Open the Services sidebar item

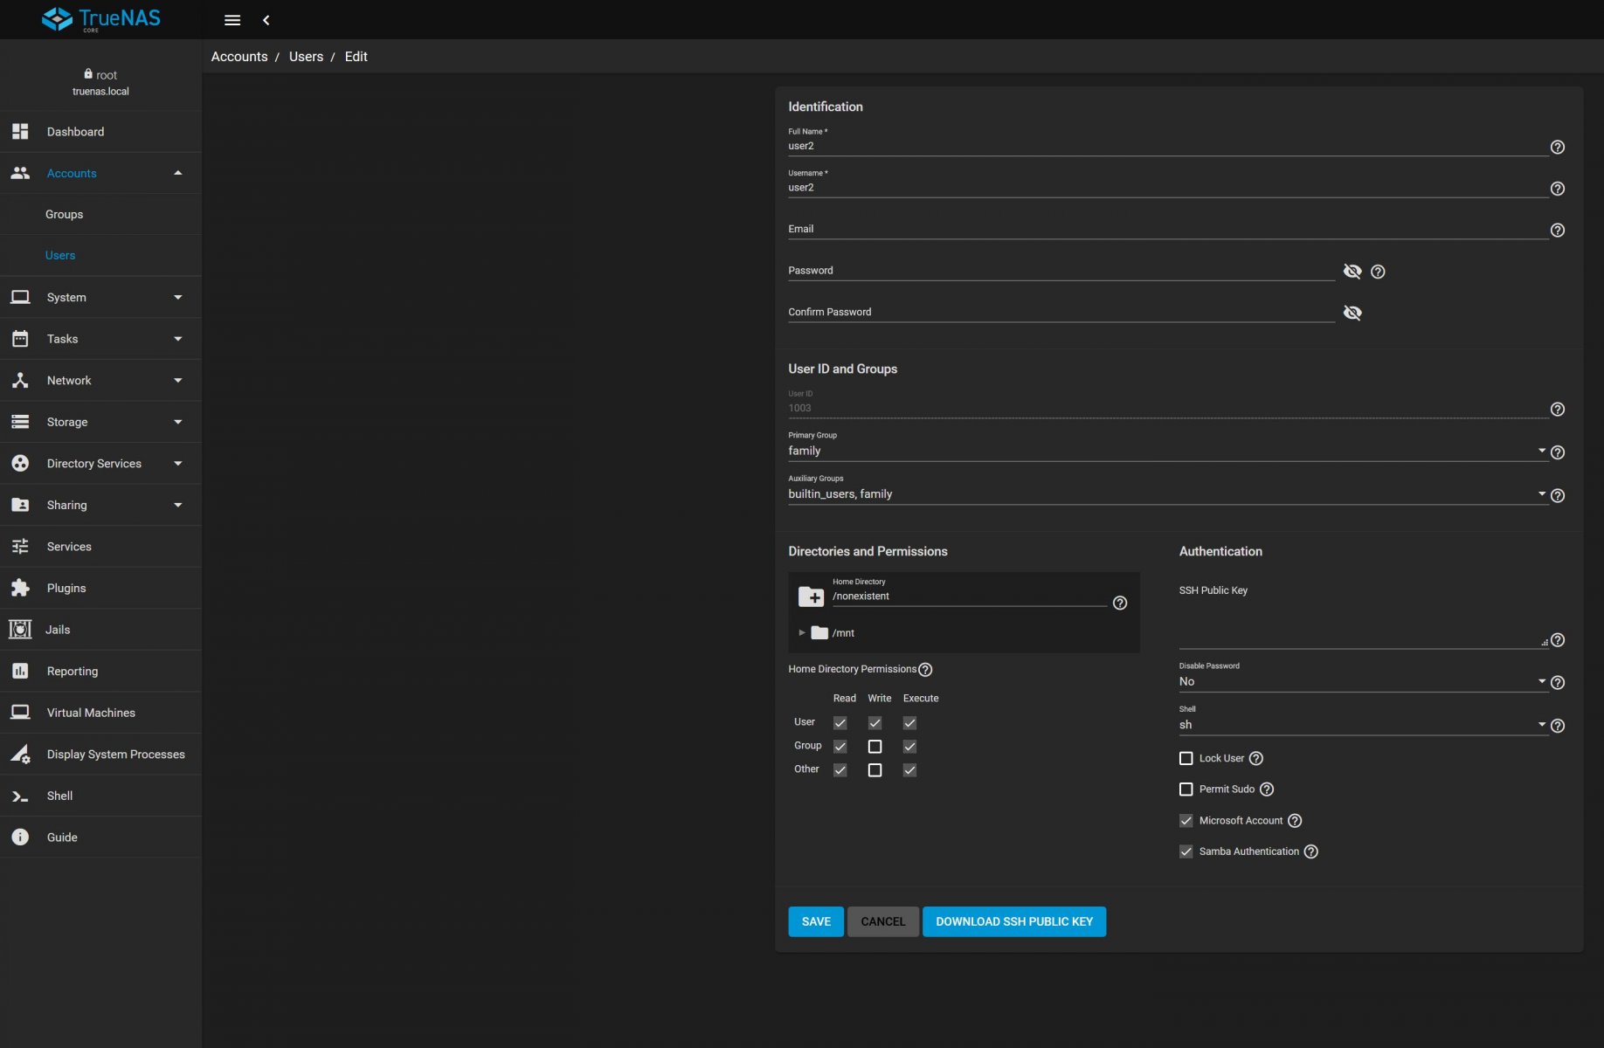[100, 547]
